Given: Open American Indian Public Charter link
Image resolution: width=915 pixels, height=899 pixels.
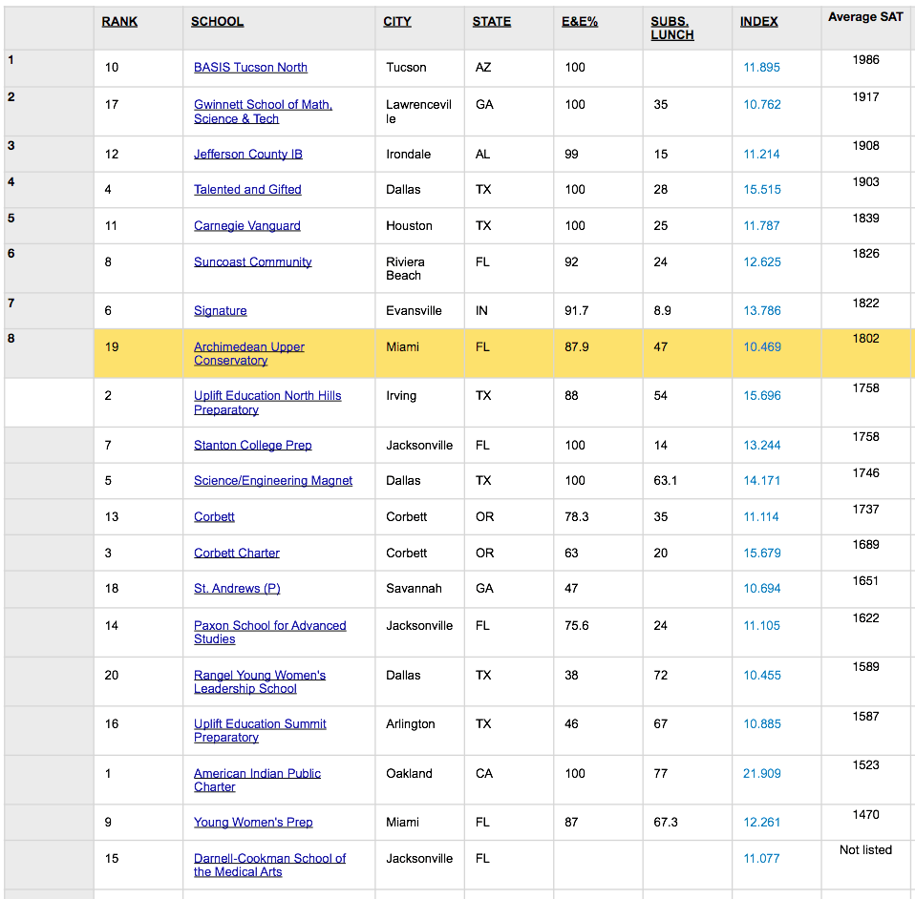Looking at the screenshot, I should coord(257,780).
